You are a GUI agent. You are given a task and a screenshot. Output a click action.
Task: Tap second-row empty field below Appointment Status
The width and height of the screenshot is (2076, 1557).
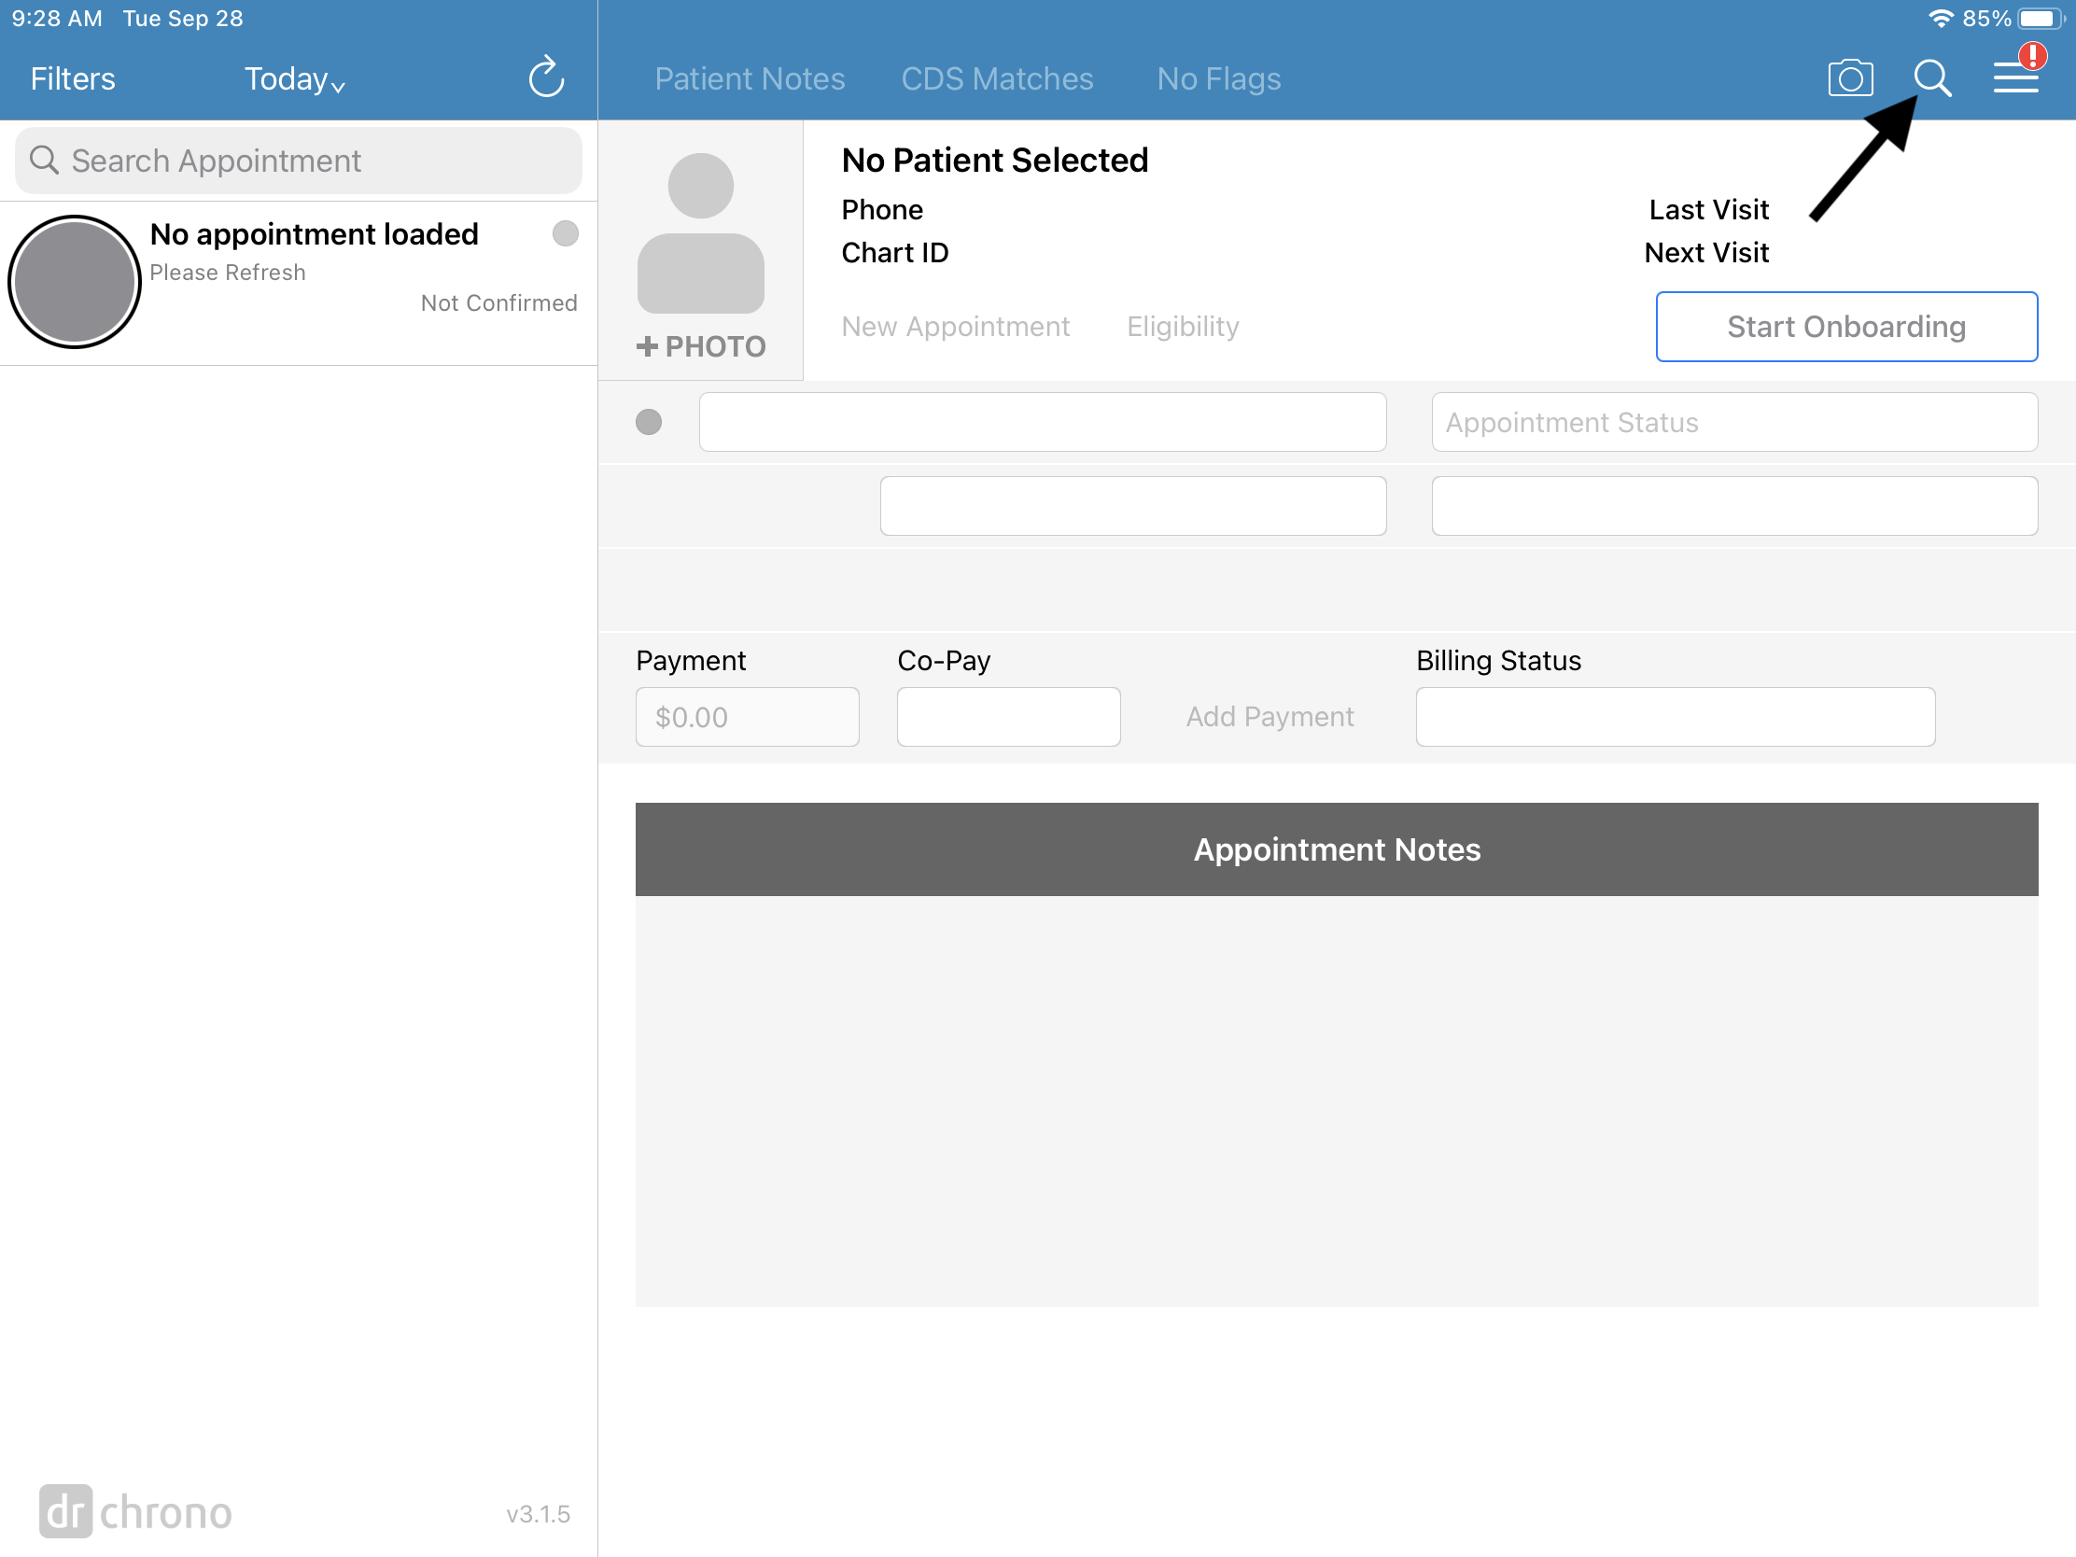[1733, 506]
